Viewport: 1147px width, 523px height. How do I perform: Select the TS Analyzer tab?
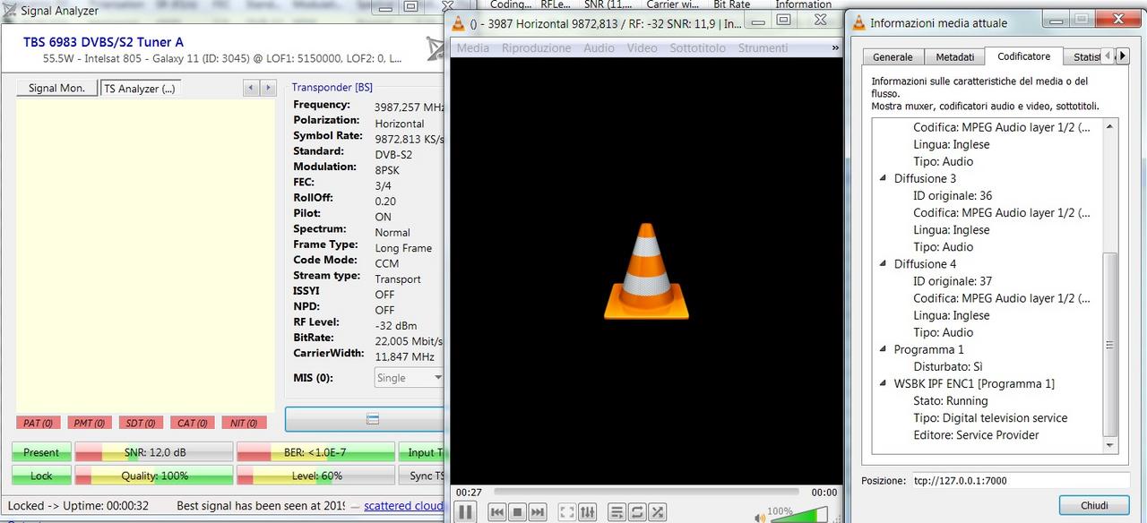tap(140, 89)
